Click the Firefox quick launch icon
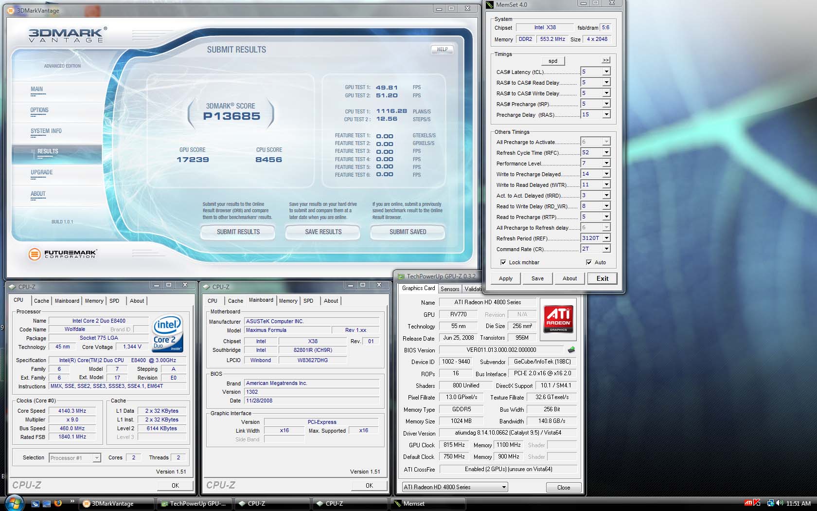 (58, 503)
